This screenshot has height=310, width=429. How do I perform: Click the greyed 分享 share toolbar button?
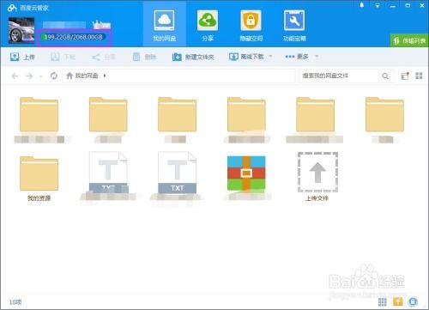pos(104,57)
